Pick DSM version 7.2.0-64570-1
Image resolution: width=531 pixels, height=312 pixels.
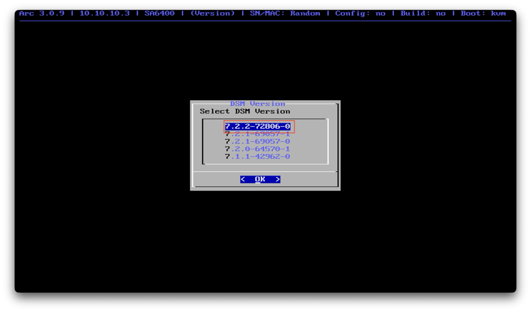258,149
